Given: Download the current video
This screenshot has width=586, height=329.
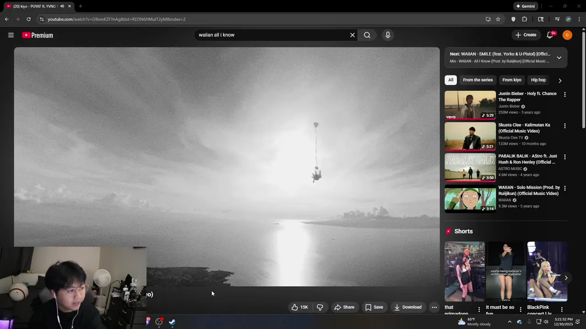Looking at the screenshot, I should [x=408, y=307].
